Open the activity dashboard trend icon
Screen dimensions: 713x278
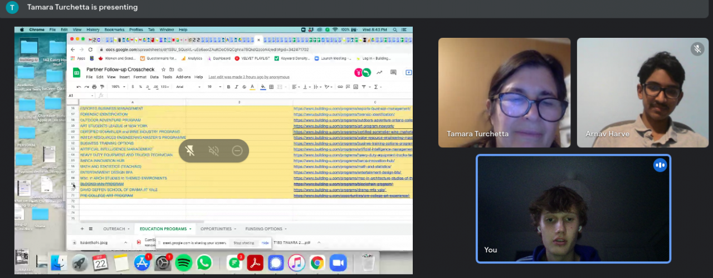click(x=379, y=72)
